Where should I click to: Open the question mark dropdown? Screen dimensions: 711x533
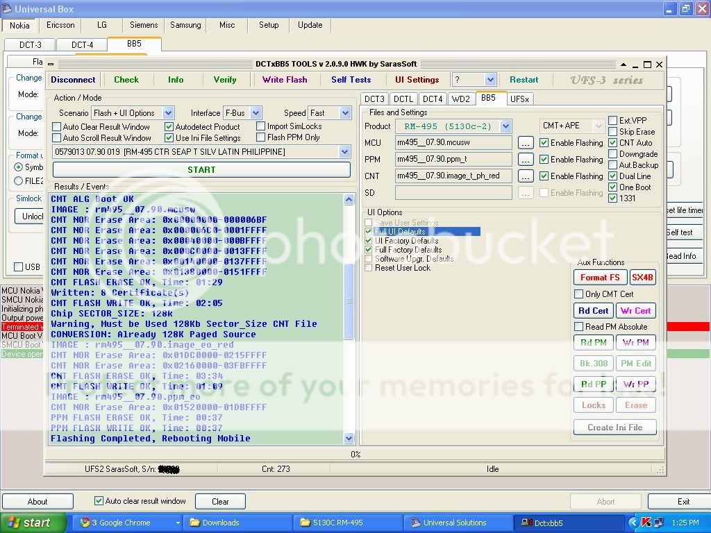pos(490,80)
